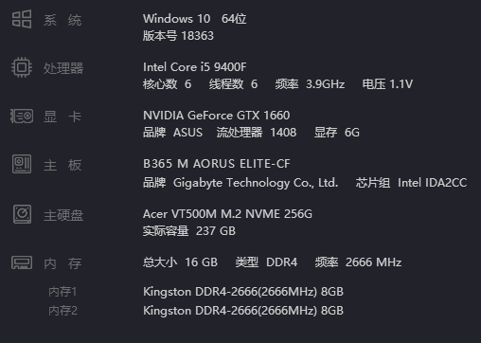Click the memory module icon
The image size is (481, 343).
[x=22, y=262]
